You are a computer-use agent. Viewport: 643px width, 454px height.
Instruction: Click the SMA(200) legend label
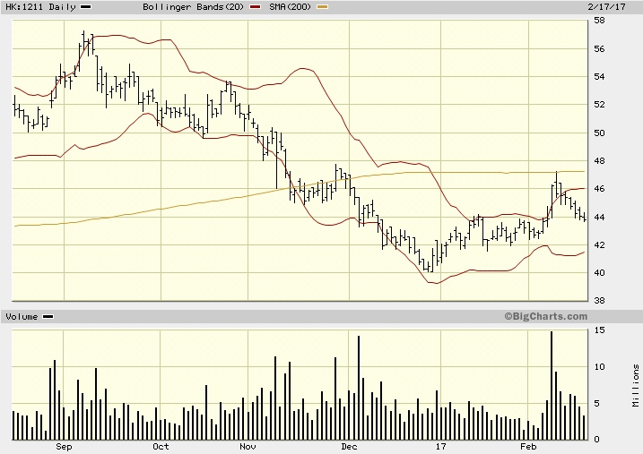[x=291, y=7]
